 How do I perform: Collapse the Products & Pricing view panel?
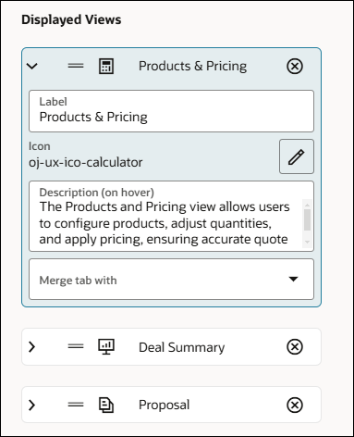32,66
